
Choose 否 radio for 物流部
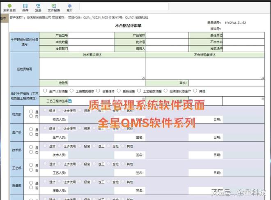31,116
